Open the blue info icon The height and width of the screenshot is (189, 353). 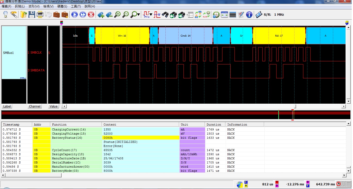pyautogui.click(x=249, y=14)
